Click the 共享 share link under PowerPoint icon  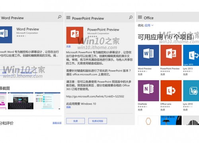coord(68,46)
